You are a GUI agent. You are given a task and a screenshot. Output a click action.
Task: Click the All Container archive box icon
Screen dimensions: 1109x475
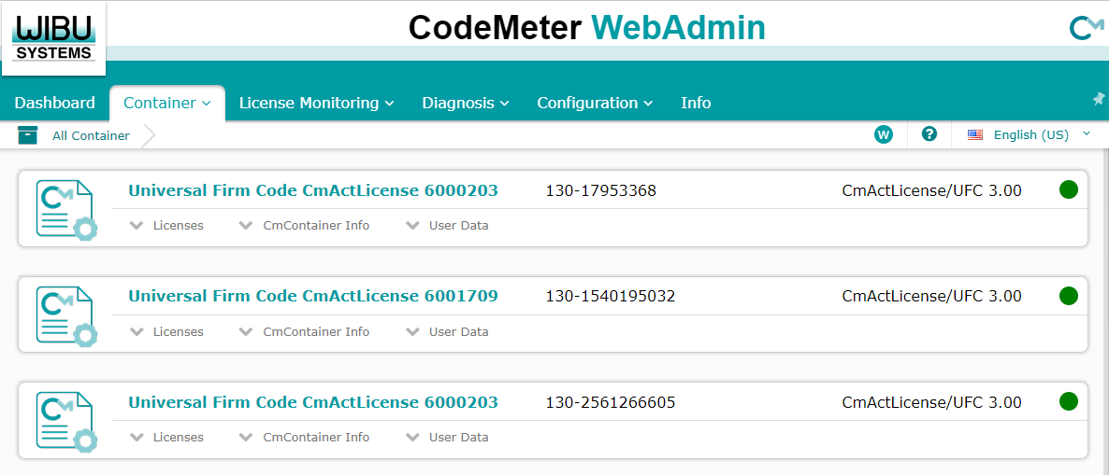coord(28,135)
